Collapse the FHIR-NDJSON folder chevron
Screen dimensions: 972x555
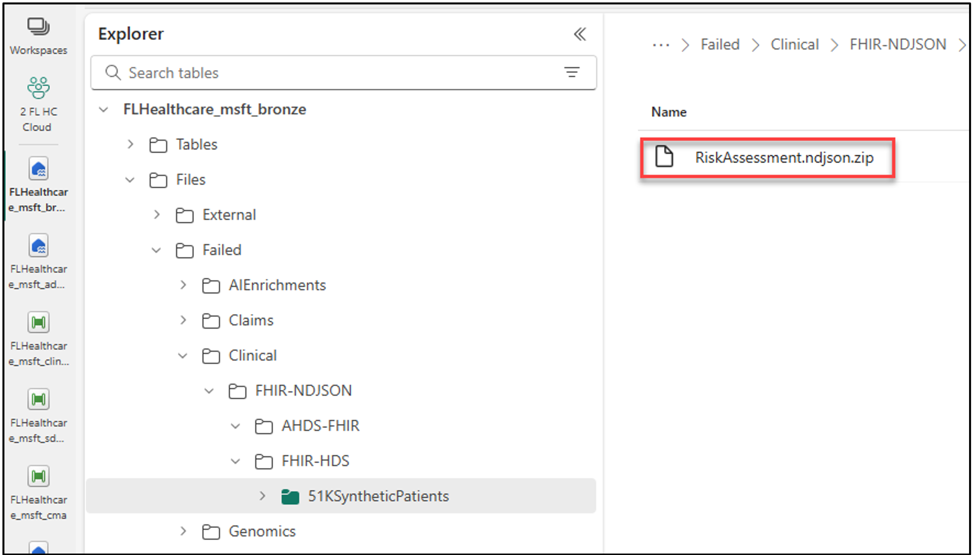click(209, 390)
